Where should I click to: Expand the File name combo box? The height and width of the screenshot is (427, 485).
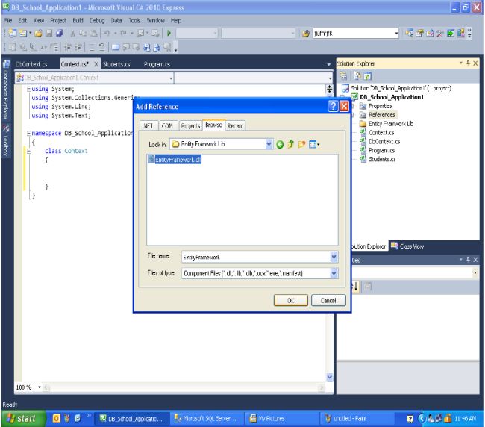[x=334, y=256]
